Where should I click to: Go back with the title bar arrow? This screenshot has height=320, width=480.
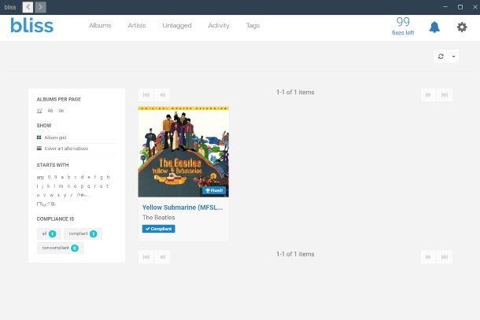(x=28, y=7)
